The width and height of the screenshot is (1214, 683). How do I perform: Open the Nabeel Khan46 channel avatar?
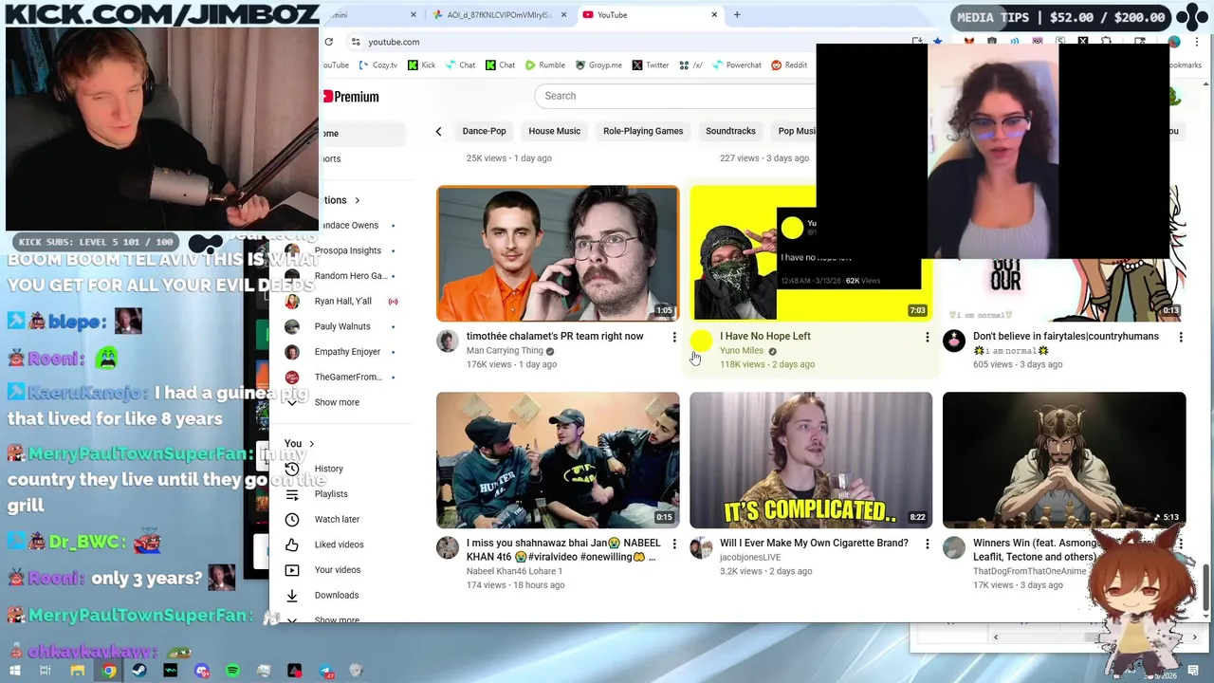pyautogui.click(x=447, y=547)
